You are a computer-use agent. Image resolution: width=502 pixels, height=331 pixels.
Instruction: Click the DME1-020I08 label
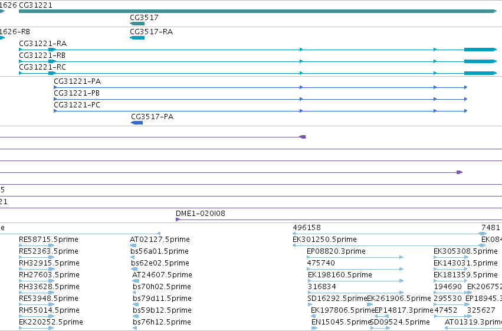pos(201,214)
